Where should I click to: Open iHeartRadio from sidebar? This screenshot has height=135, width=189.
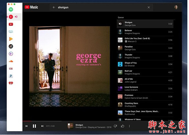click(11, 83)
